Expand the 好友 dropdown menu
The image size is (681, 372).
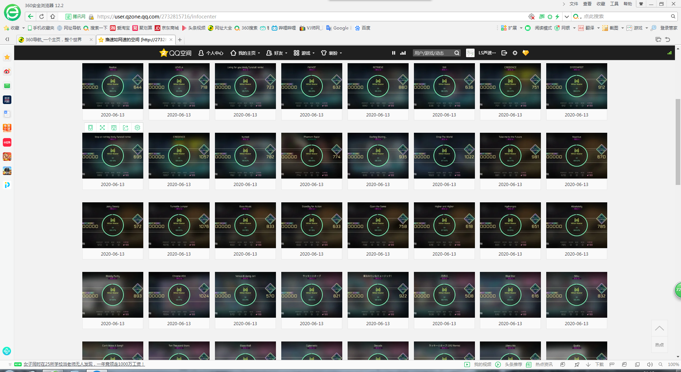point(286,53)
